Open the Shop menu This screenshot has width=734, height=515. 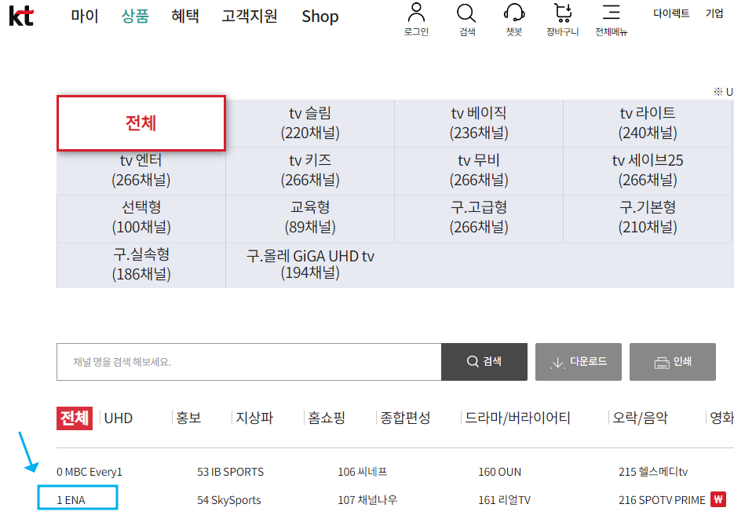320,16
